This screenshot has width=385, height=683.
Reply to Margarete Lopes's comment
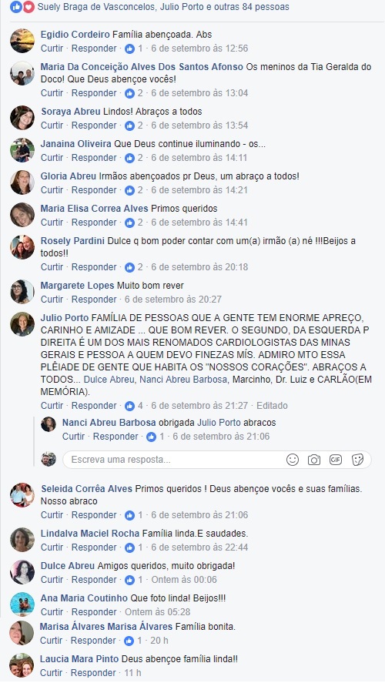[x=94, y=300]
